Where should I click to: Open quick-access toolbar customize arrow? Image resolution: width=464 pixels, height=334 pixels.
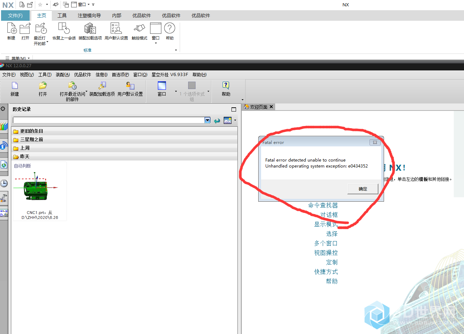(93, 5)
